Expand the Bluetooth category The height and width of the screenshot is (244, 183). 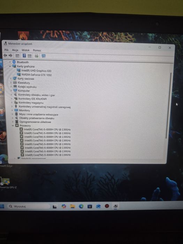tap(10, 62)
